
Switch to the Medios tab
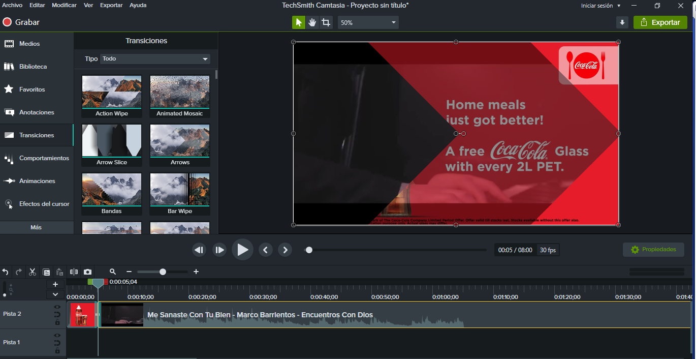click(37, 44)
